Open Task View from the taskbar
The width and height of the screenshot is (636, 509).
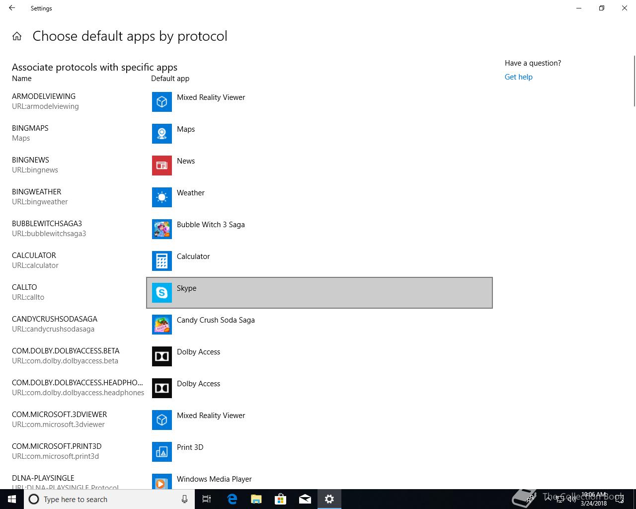point(207,499)
